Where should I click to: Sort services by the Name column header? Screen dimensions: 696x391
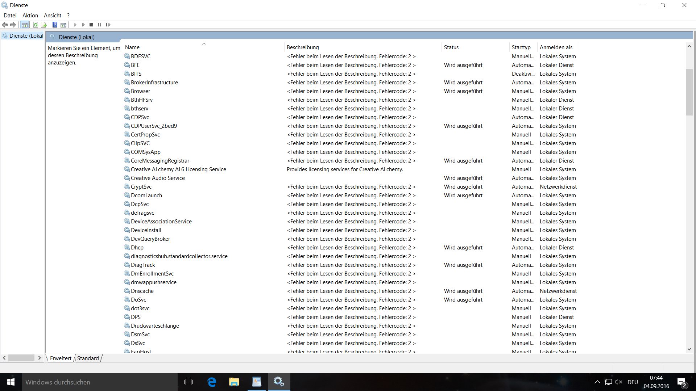132,47
